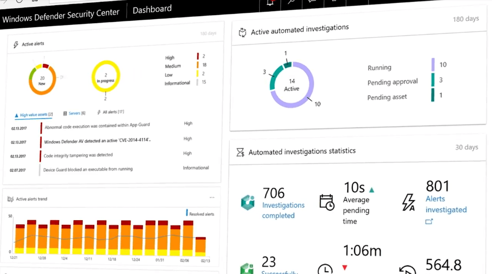Click the Pending approval label
The image size is (492, 274).
click(x=393, y=82)
